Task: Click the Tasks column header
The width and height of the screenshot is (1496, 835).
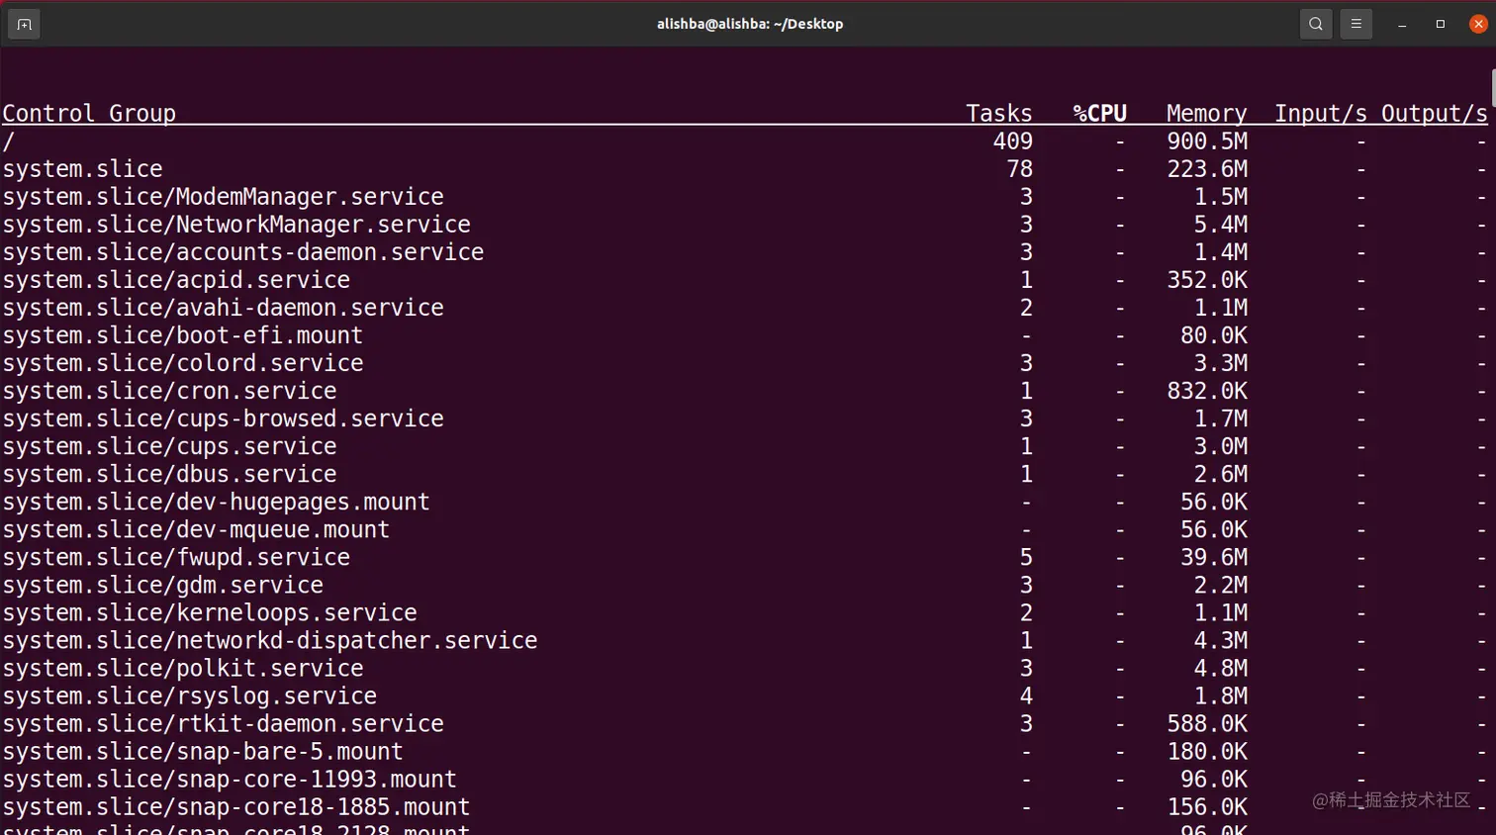Action: coord(998,114)
